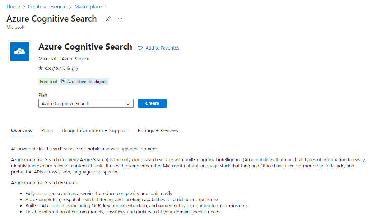The image size is (376, 218).
Task: Click the Azure benefit eligible label
Action: [x=87, y=82]
